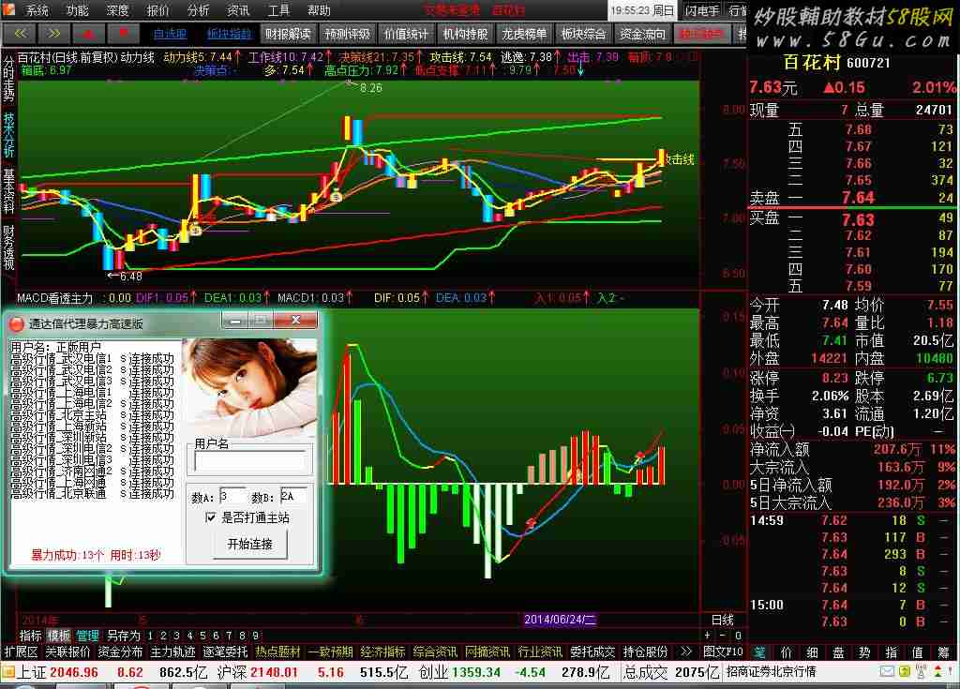Click the plus zoom button under 日线
The image size is (960, 689).
[x=708, y=636]
